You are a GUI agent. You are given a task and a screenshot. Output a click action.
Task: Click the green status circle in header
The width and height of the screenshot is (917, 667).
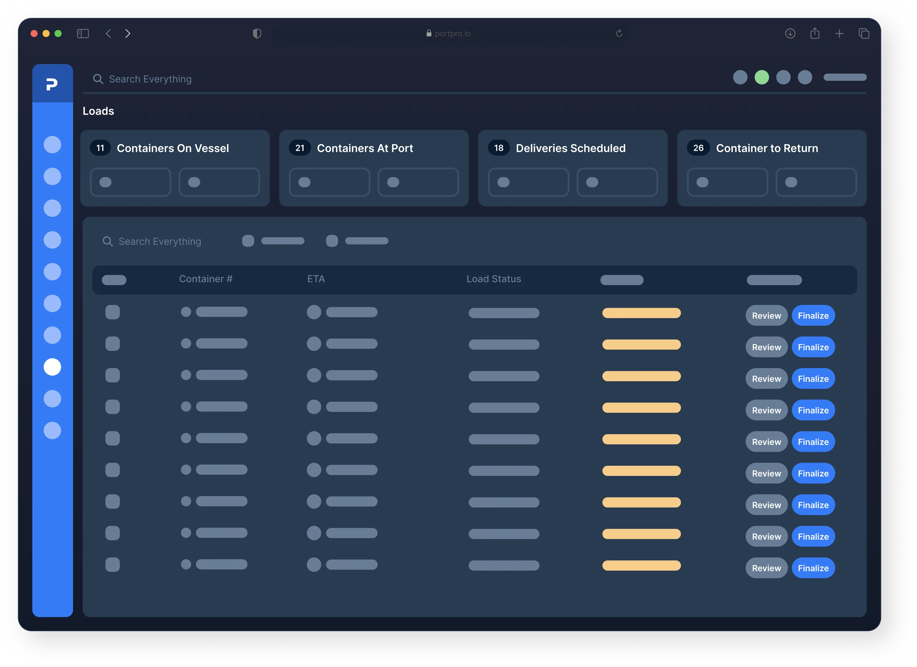tap(762, 77)
